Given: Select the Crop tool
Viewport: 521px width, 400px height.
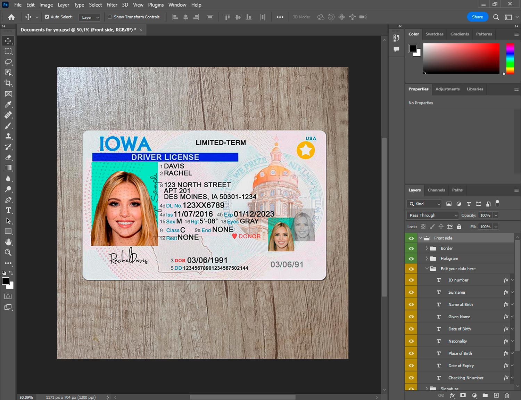Looking at the screenshot, I should tap(8, 83).
